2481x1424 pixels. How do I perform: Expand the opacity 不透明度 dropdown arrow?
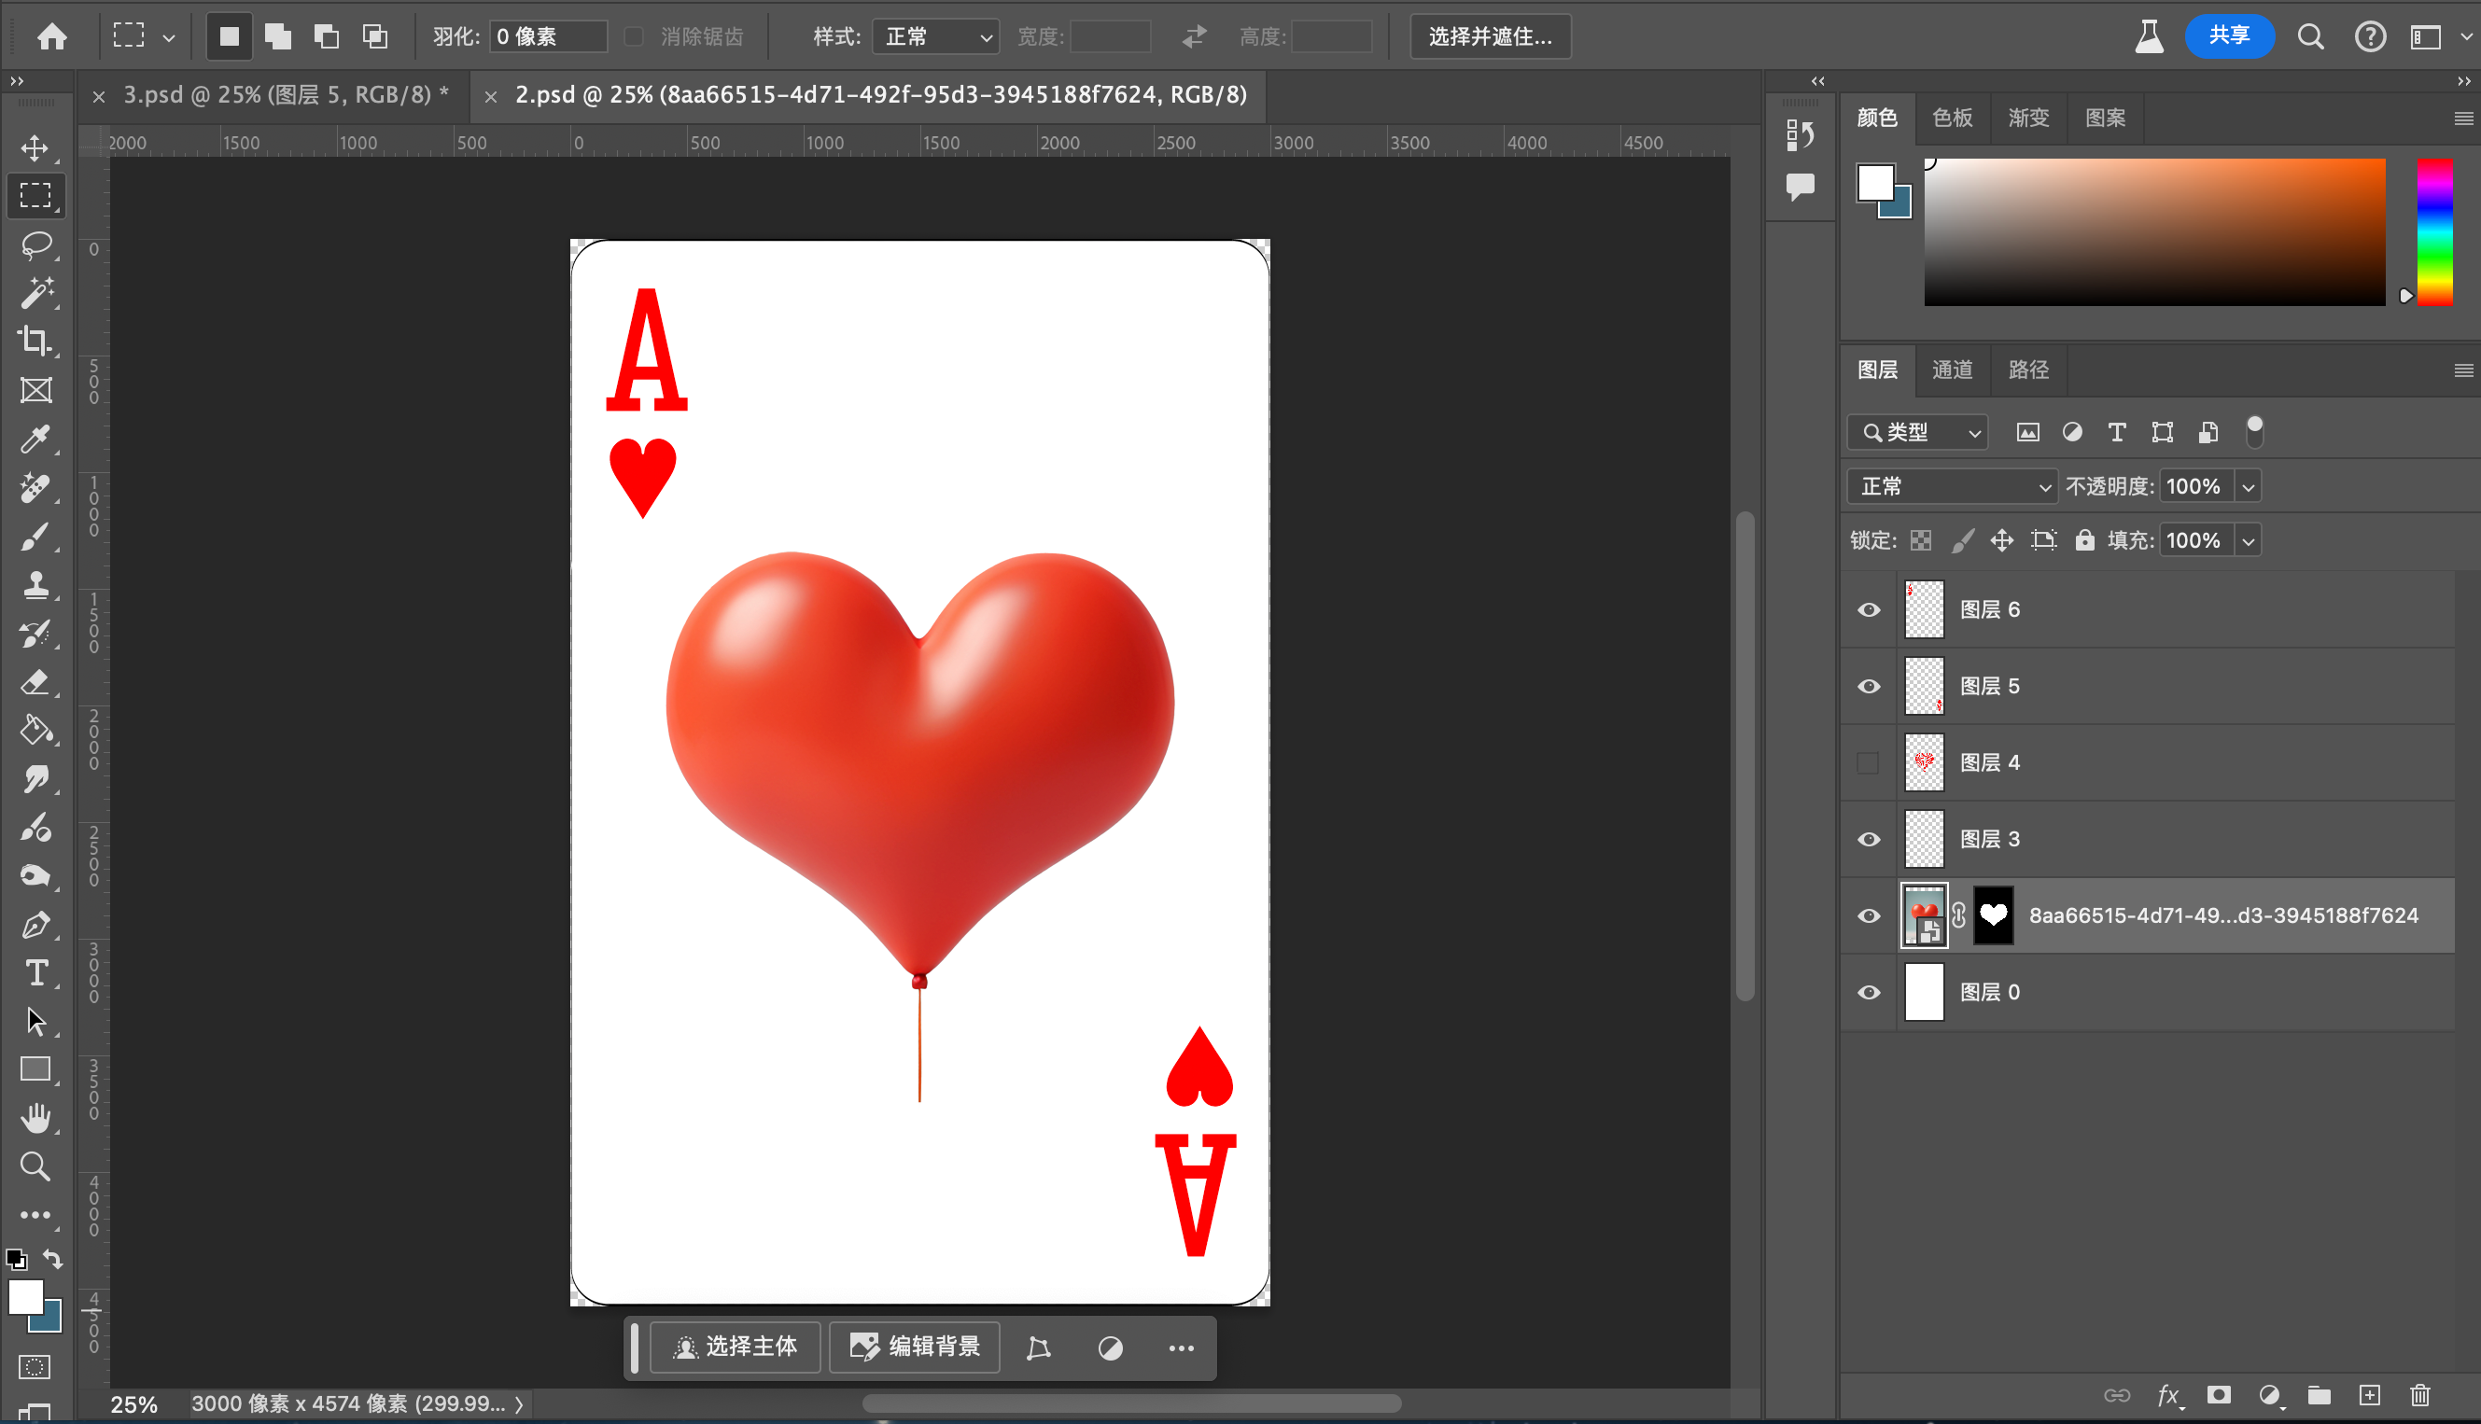pos(2248,486)
